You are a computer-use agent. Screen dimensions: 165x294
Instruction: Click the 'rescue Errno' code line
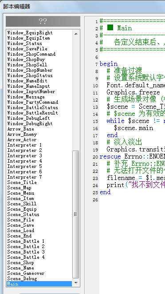132,156
